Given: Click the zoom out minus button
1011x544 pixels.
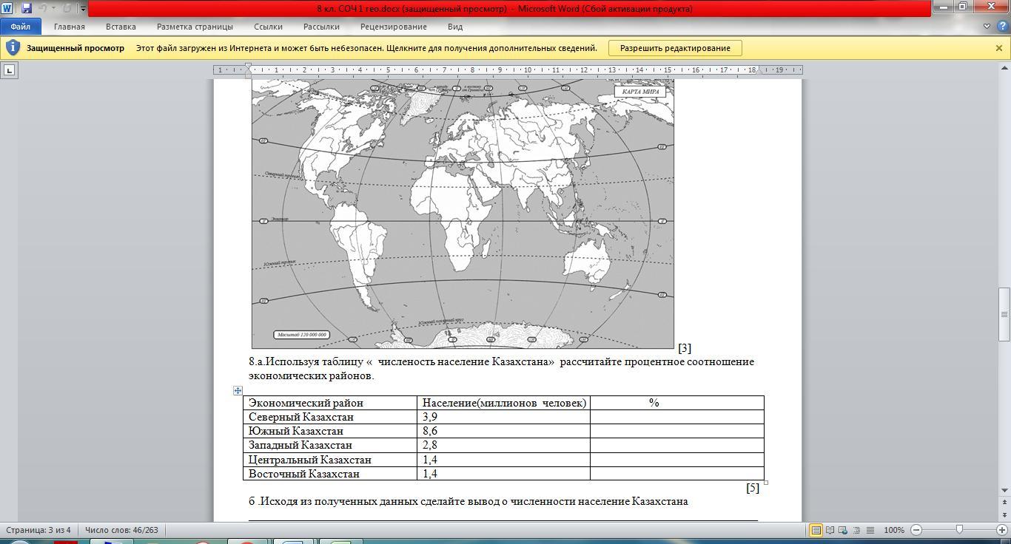Looking at the screenshot, I should pos(916,530).
